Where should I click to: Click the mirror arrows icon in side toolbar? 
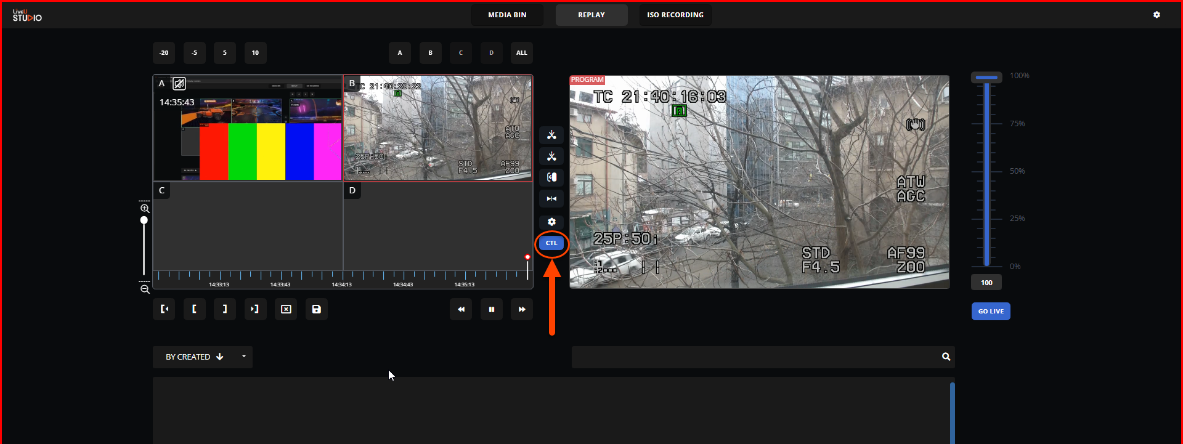click(x=551, y=199)
